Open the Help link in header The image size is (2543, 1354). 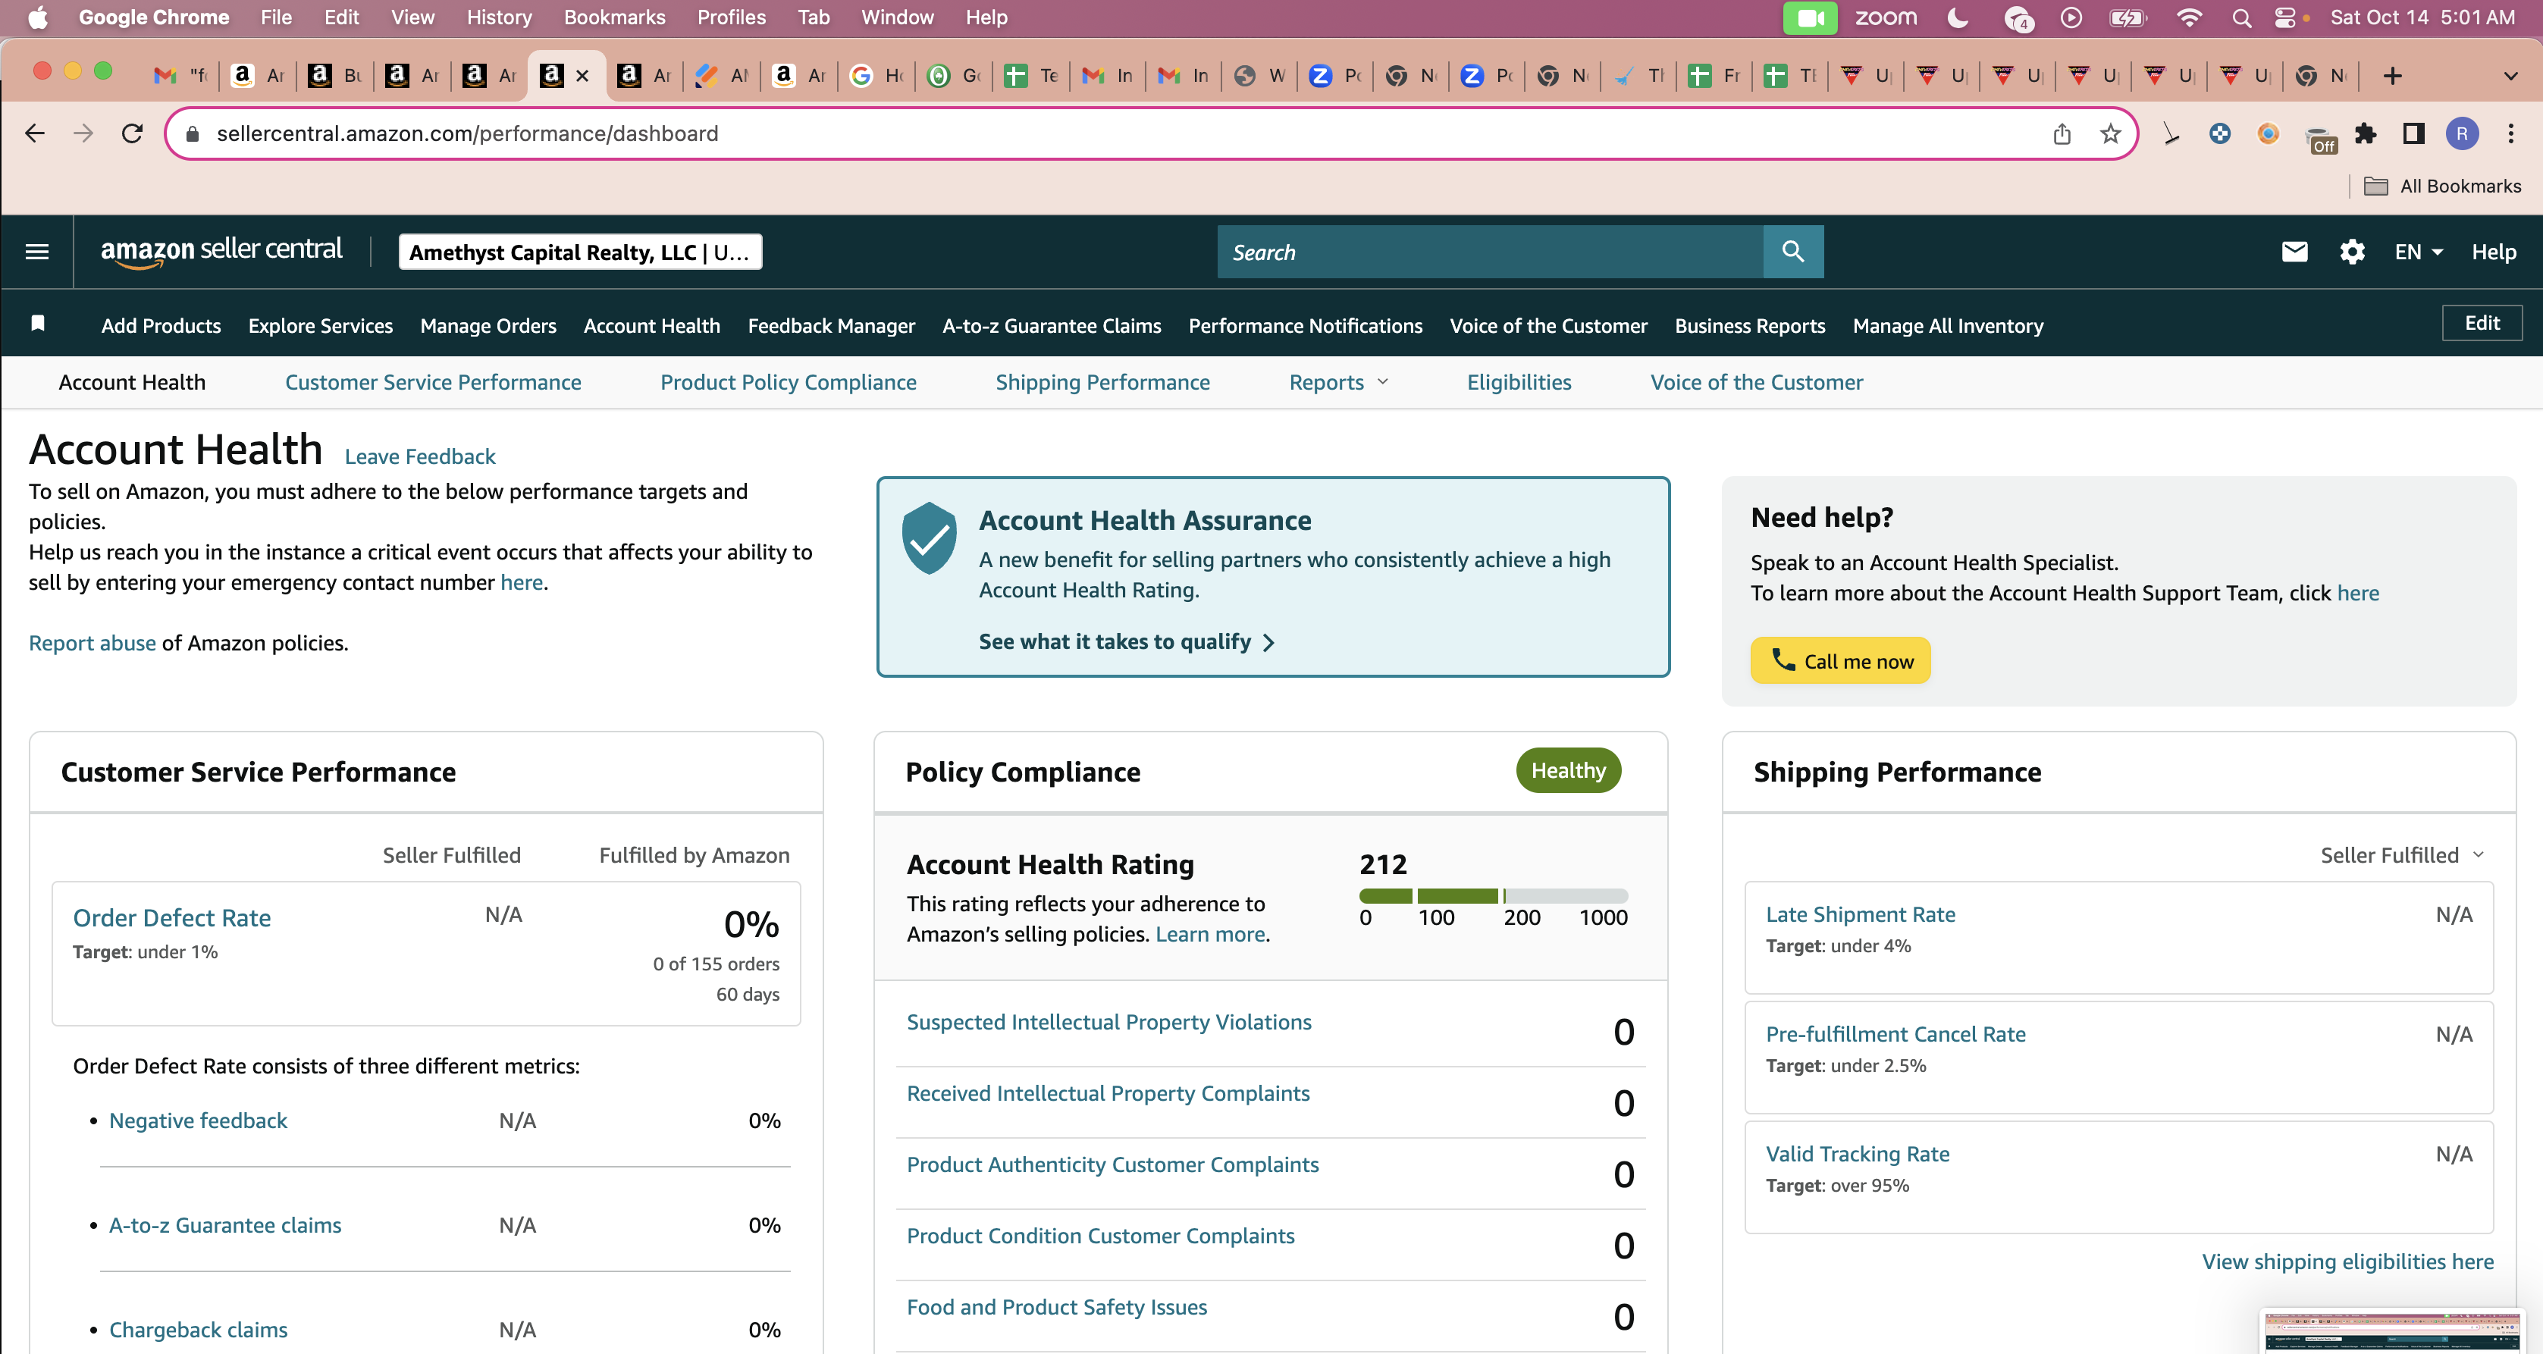pyautogui.click(x=2494, y=252)
